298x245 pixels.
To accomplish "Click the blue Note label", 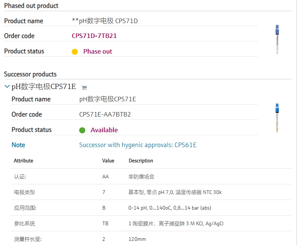I will pyautogui.click(x=19, y=145).
